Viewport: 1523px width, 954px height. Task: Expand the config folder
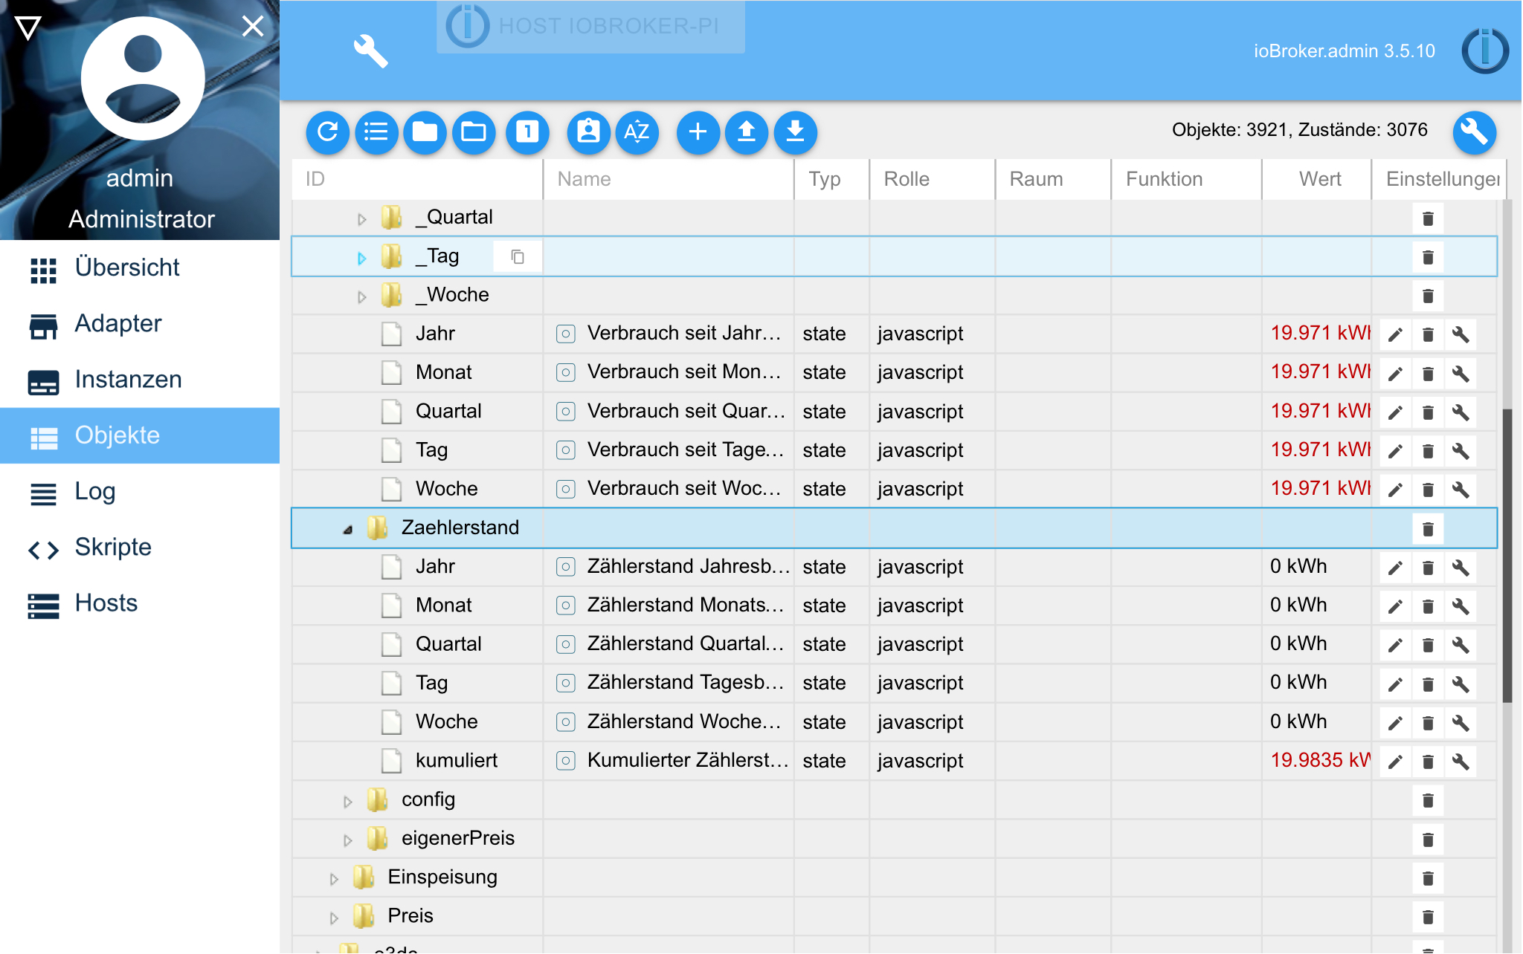(x=347, y=801)
